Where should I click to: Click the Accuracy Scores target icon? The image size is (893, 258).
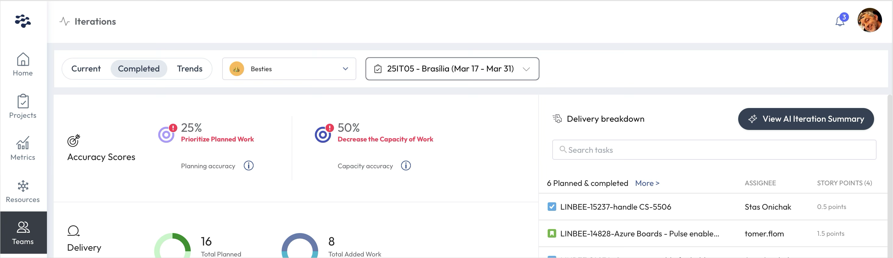73,141
